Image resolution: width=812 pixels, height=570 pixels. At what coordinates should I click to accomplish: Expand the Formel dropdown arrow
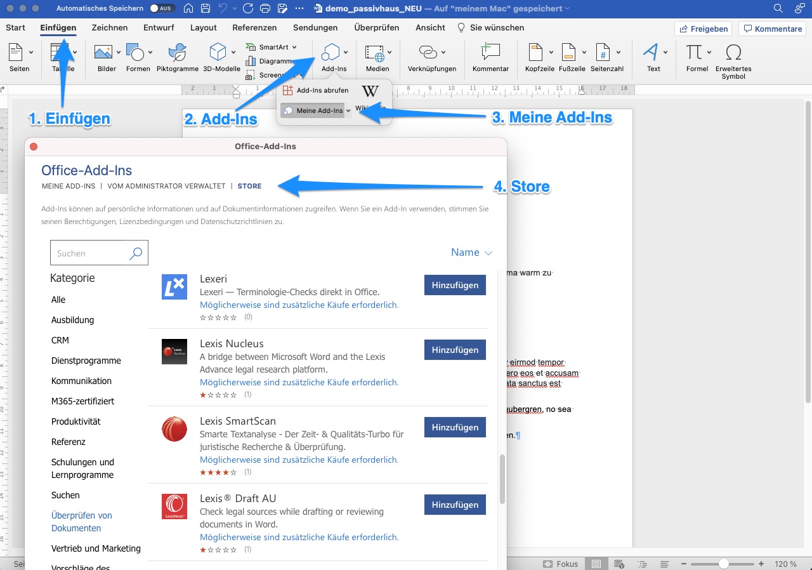[x=709, y=53]
